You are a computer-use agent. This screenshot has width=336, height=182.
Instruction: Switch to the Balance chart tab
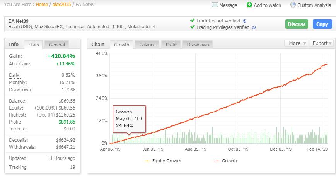[147, 45]
